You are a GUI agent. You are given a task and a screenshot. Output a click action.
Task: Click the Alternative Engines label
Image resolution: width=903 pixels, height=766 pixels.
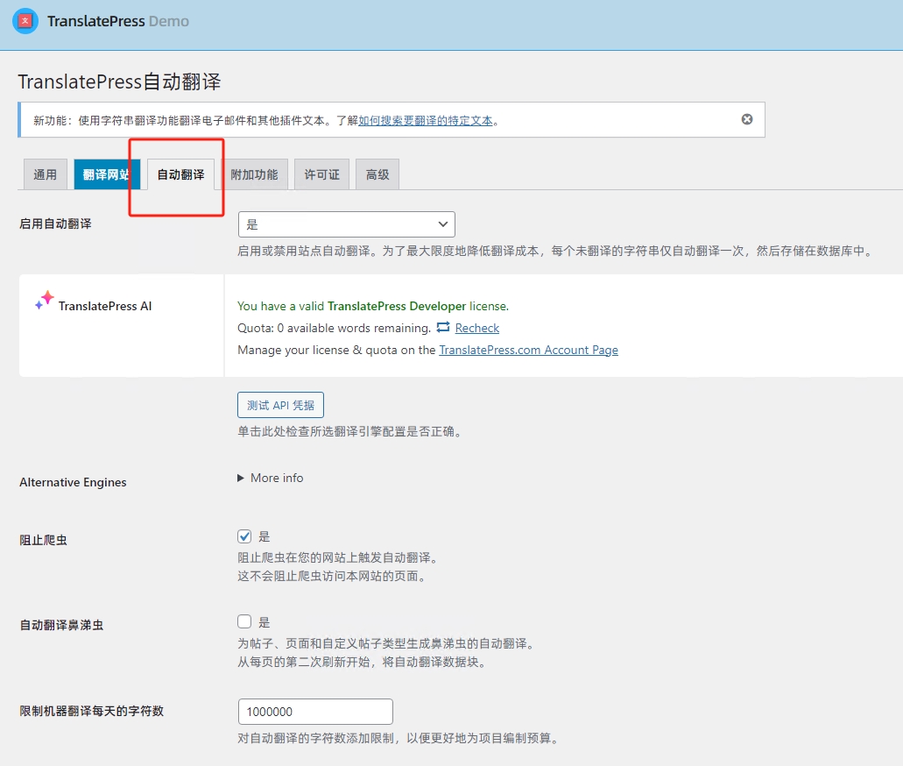point(74,482)
